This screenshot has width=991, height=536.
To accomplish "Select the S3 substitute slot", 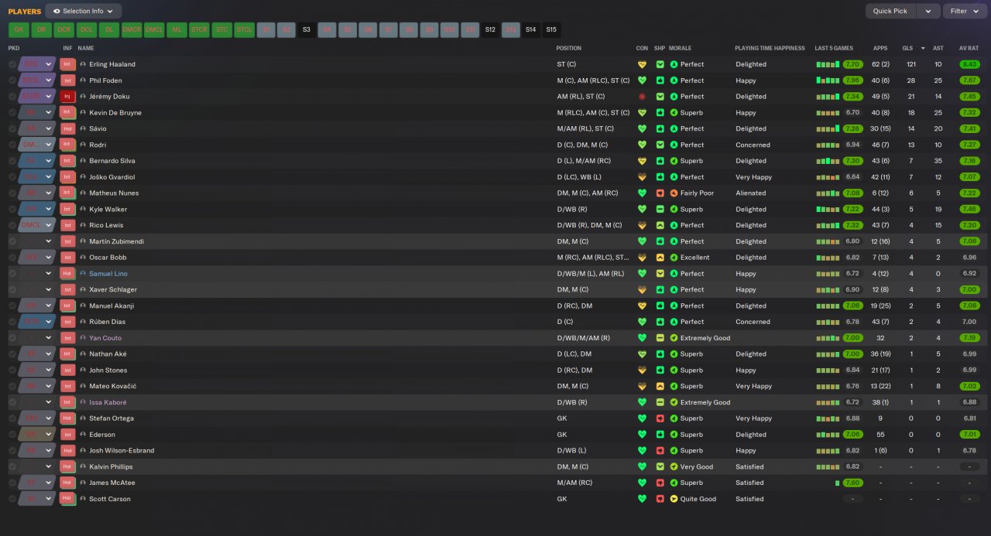I will click(x=307, y=30).
